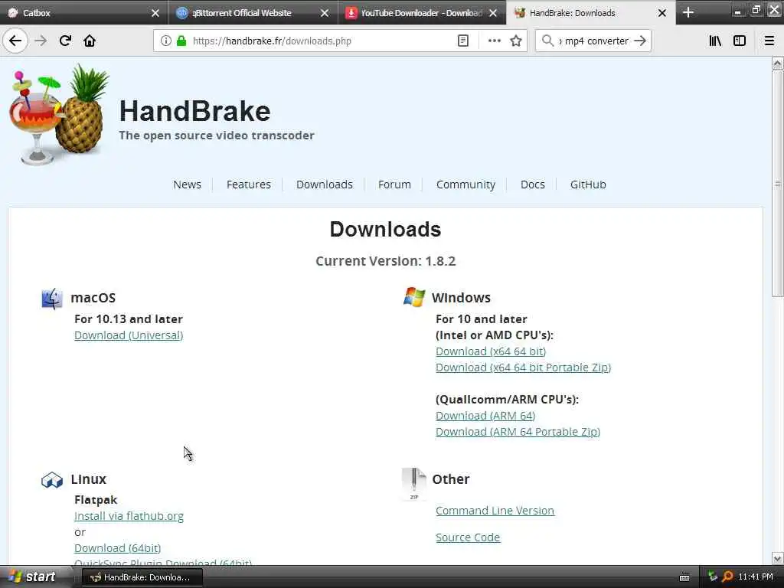Bookmark this page with star icon

point(516,41)
